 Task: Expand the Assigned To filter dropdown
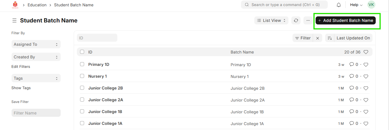click(36, 44)
